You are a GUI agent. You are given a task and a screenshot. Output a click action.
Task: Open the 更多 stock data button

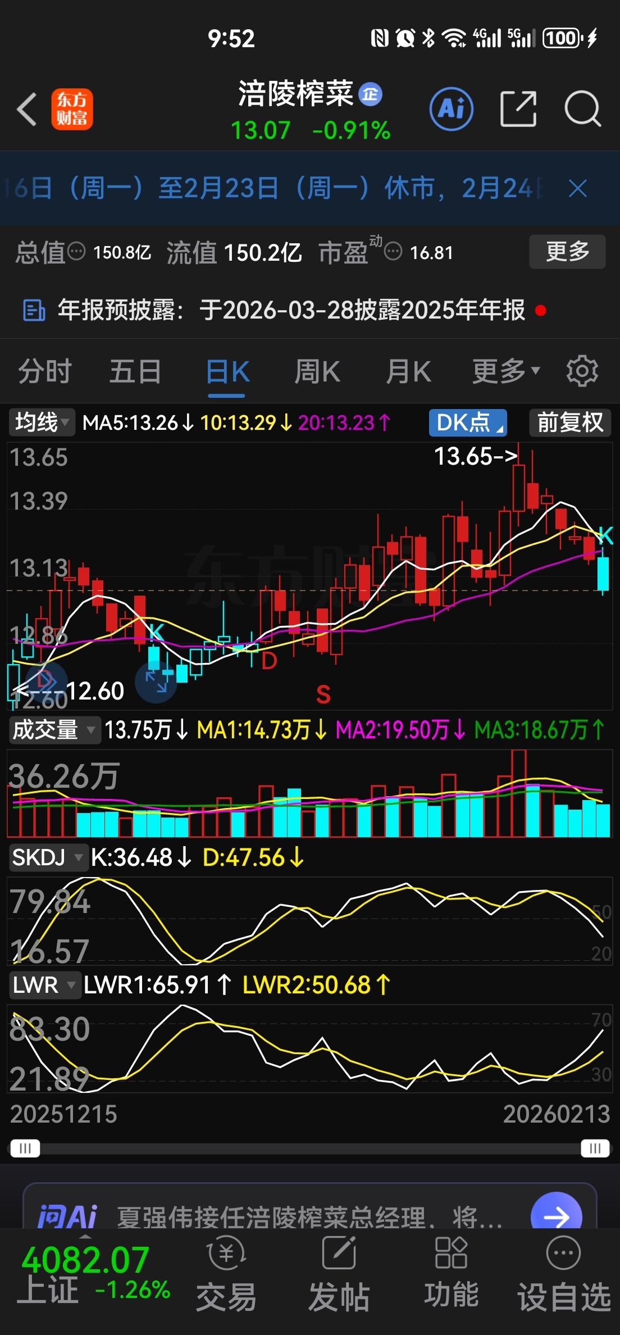point(567,252)
